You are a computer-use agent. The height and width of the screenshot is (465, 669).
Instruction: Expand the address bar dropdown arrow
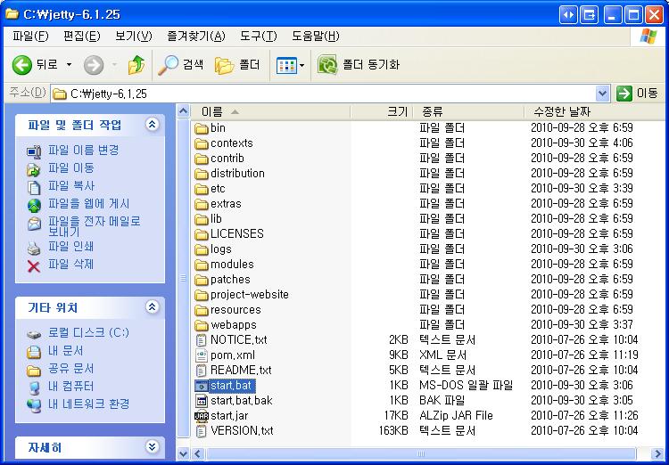[602, 94]
